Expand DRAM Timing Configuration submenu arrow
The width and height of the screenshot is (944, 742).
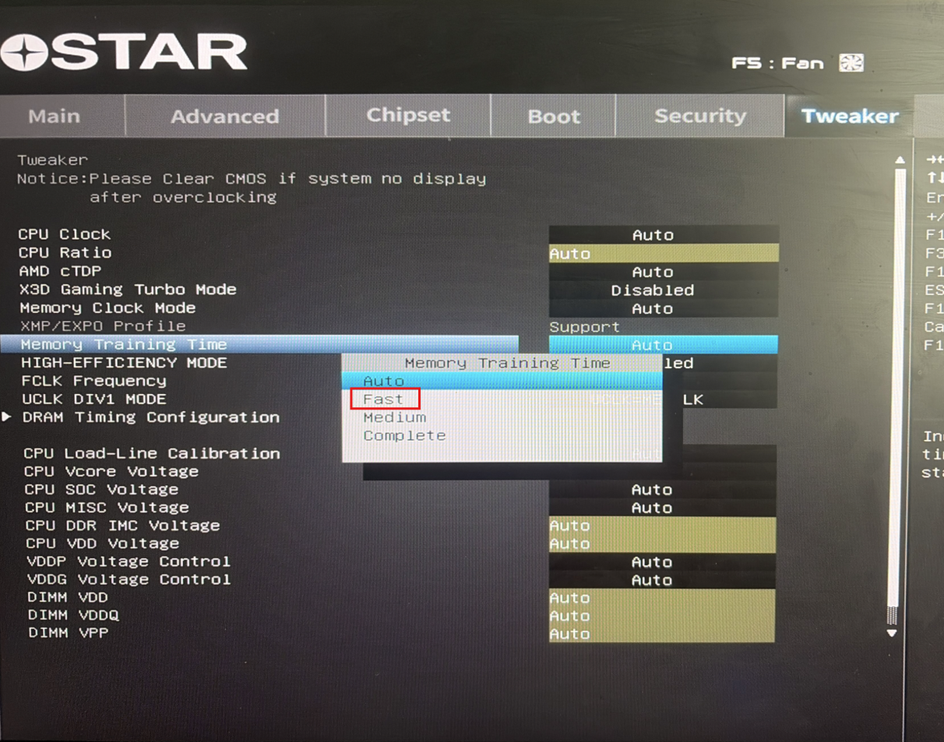7,417
